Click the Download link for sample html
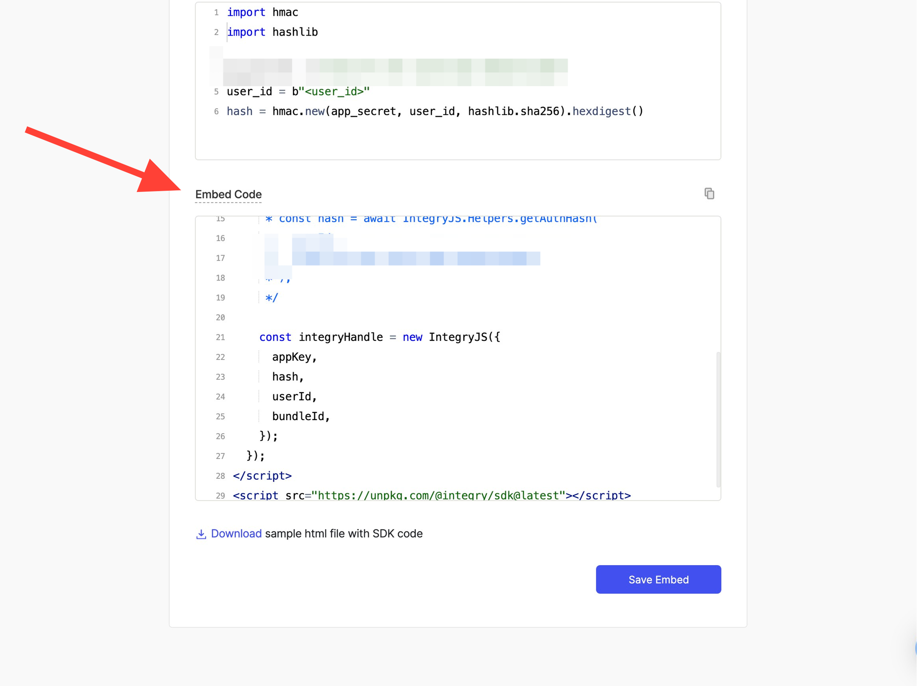The width and height of the screenshot is (917, 686). pos(236,533)
